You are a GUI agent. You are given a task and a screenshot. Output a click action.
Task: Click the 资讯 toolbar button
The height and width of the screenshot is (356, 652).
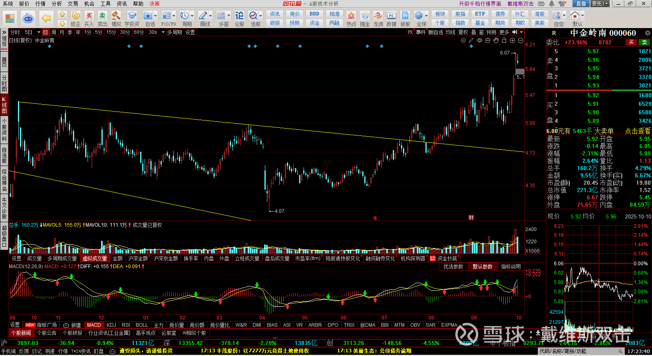[275, 14]
